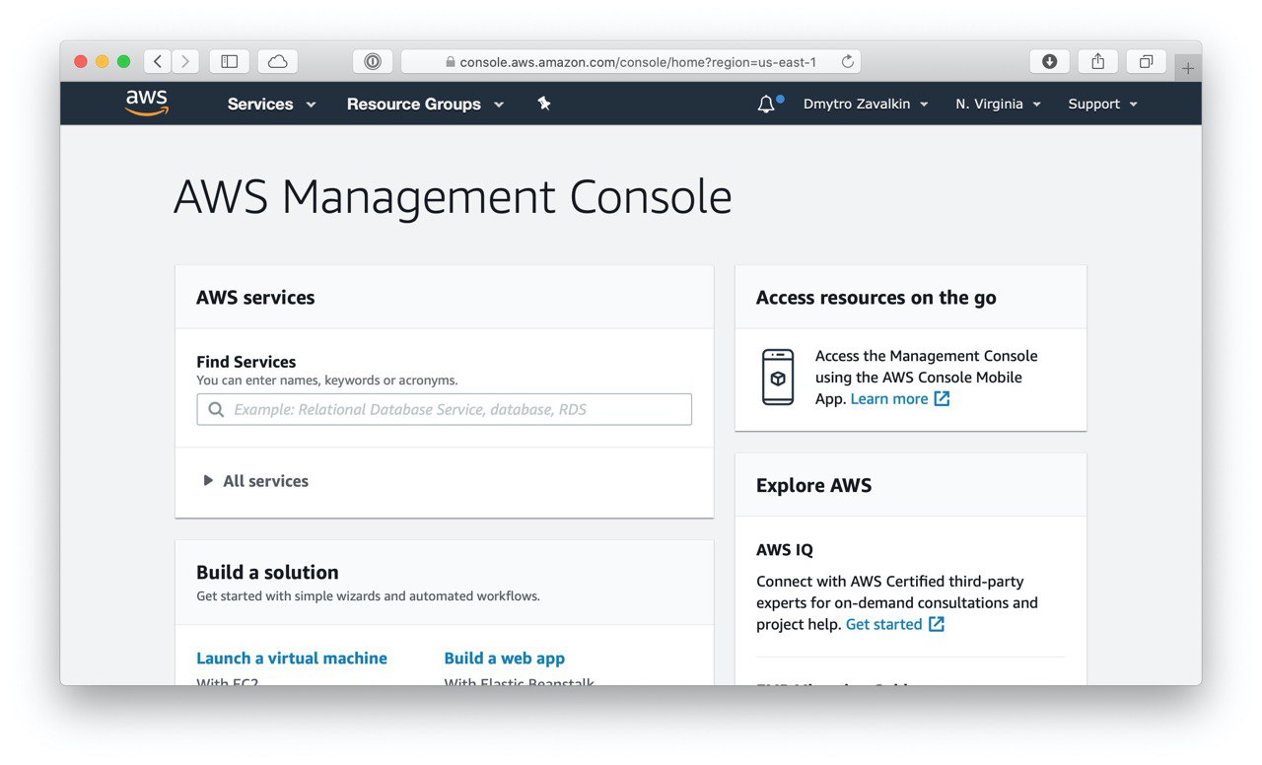Viewport: 1262px width, 765px height.
Task: Click the 1Password extension icon
Action: point(373,61)
